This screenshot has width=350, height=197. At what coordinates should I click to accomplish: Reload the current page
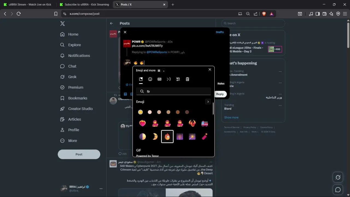coord(19,14)
